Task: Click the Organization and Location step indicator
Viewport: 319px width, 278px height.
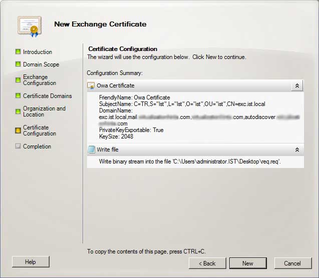Action: (18, 111)
